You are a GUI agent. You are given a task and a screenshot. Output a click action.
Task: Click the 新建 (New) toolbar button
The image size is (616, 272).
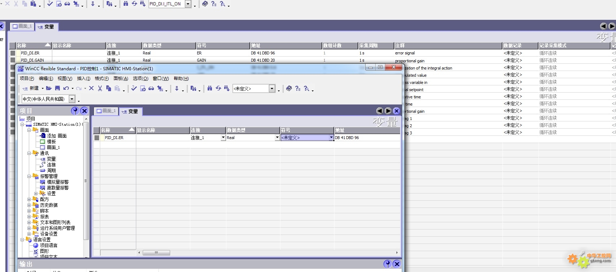tap(30, 88)
